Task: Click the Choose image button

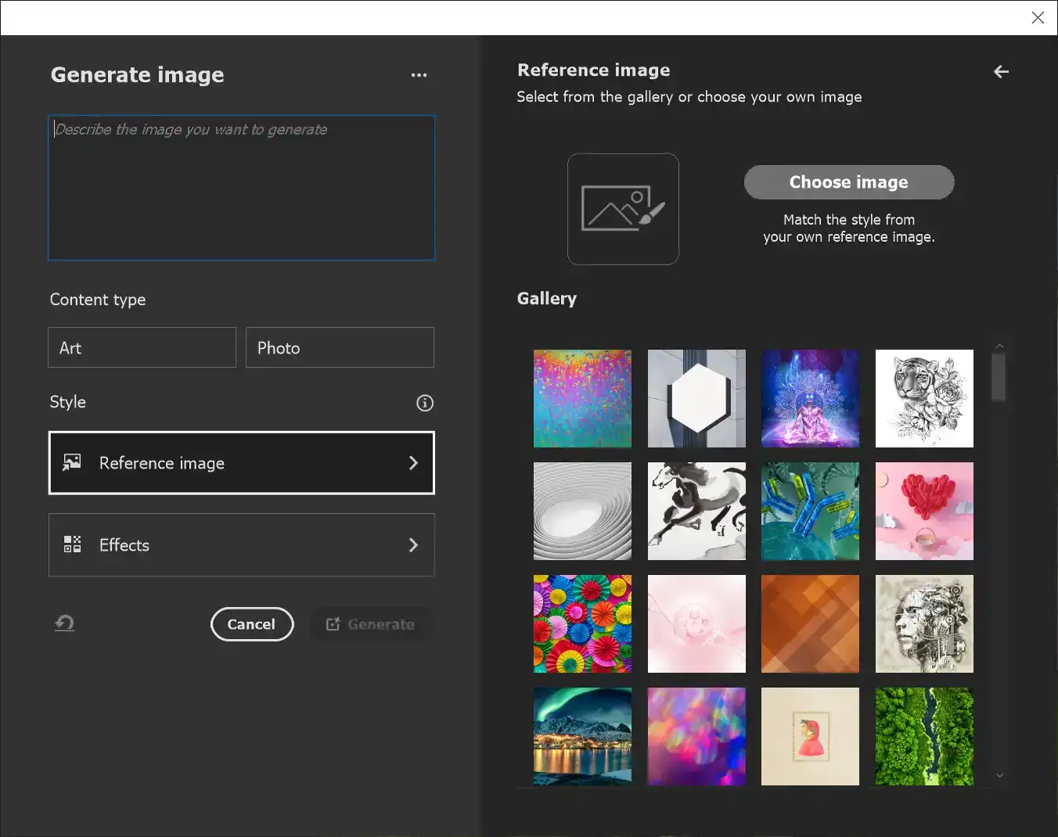Action: (x=849, y=181)
